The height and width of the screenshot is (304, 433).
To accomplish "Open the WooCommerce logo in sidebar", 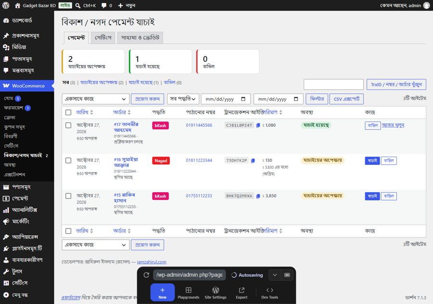I will click(x=6, y=85).
